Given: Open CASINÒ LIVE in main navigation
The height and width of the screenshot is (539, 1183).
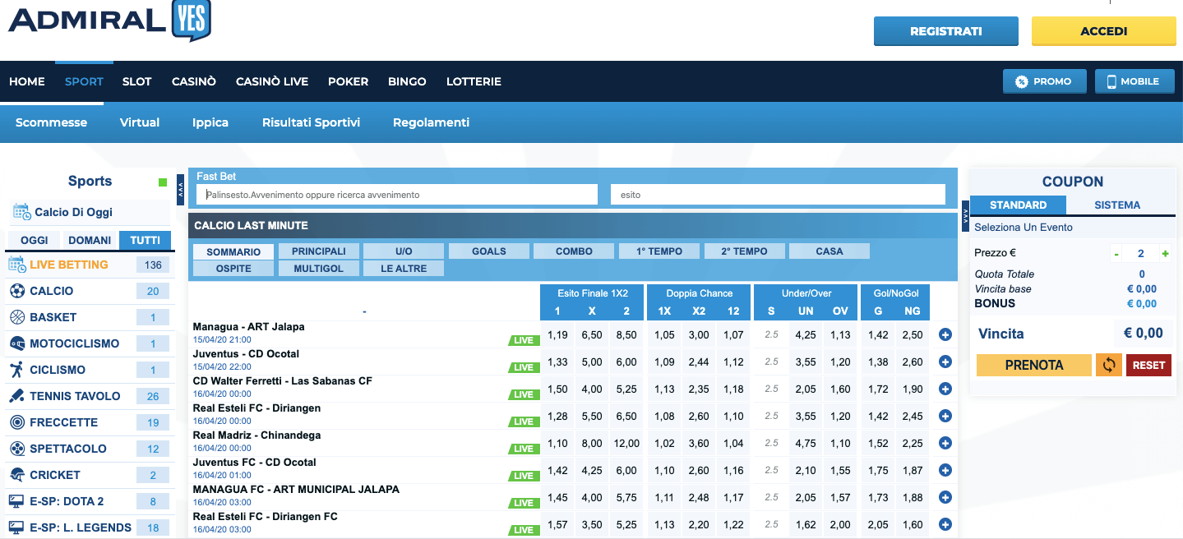Looking at the screenshot, I should pyautogui.click(x=272, y=81).
